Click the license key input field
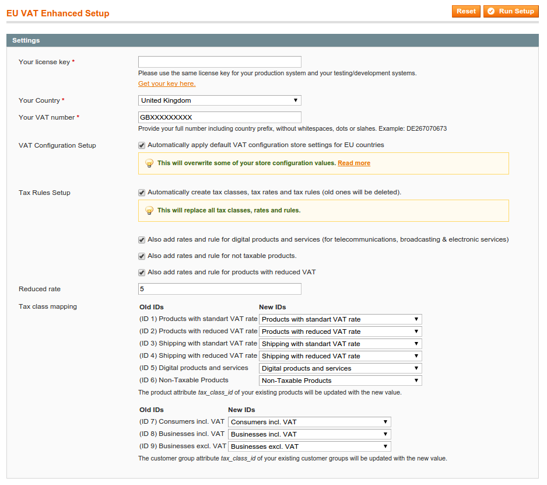The height and width of the screenshot is (485, 547). click(219, 61)
